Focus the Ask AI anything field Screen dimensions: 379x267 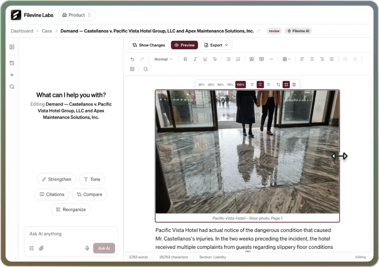pos(71,234)
